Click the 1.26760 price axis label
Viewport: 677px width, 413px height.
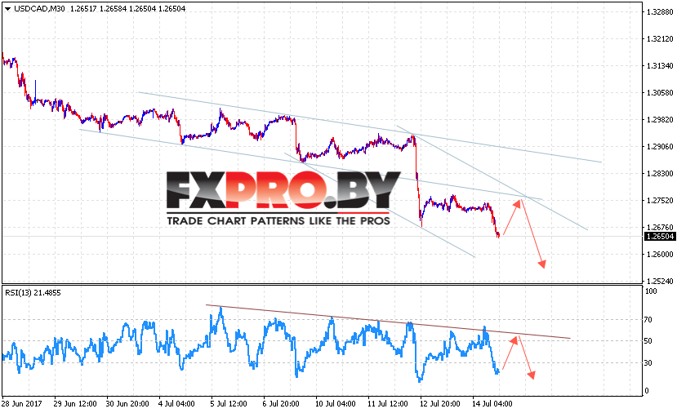[x=660, y=228]
